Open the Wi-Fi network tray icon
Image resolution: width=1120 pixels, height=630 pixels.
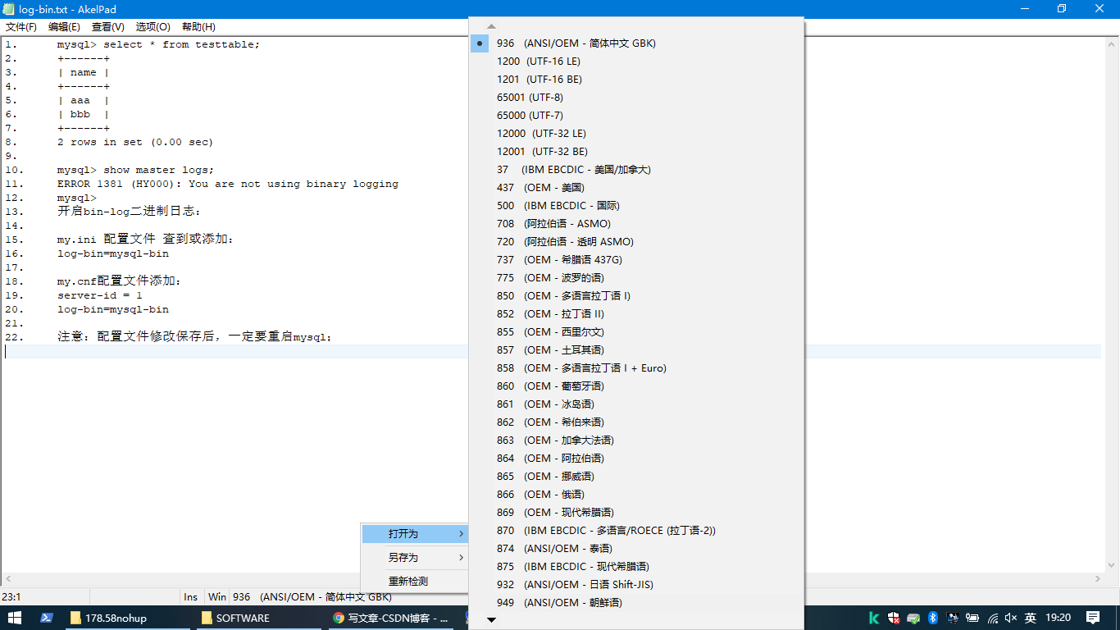(992, 619)
